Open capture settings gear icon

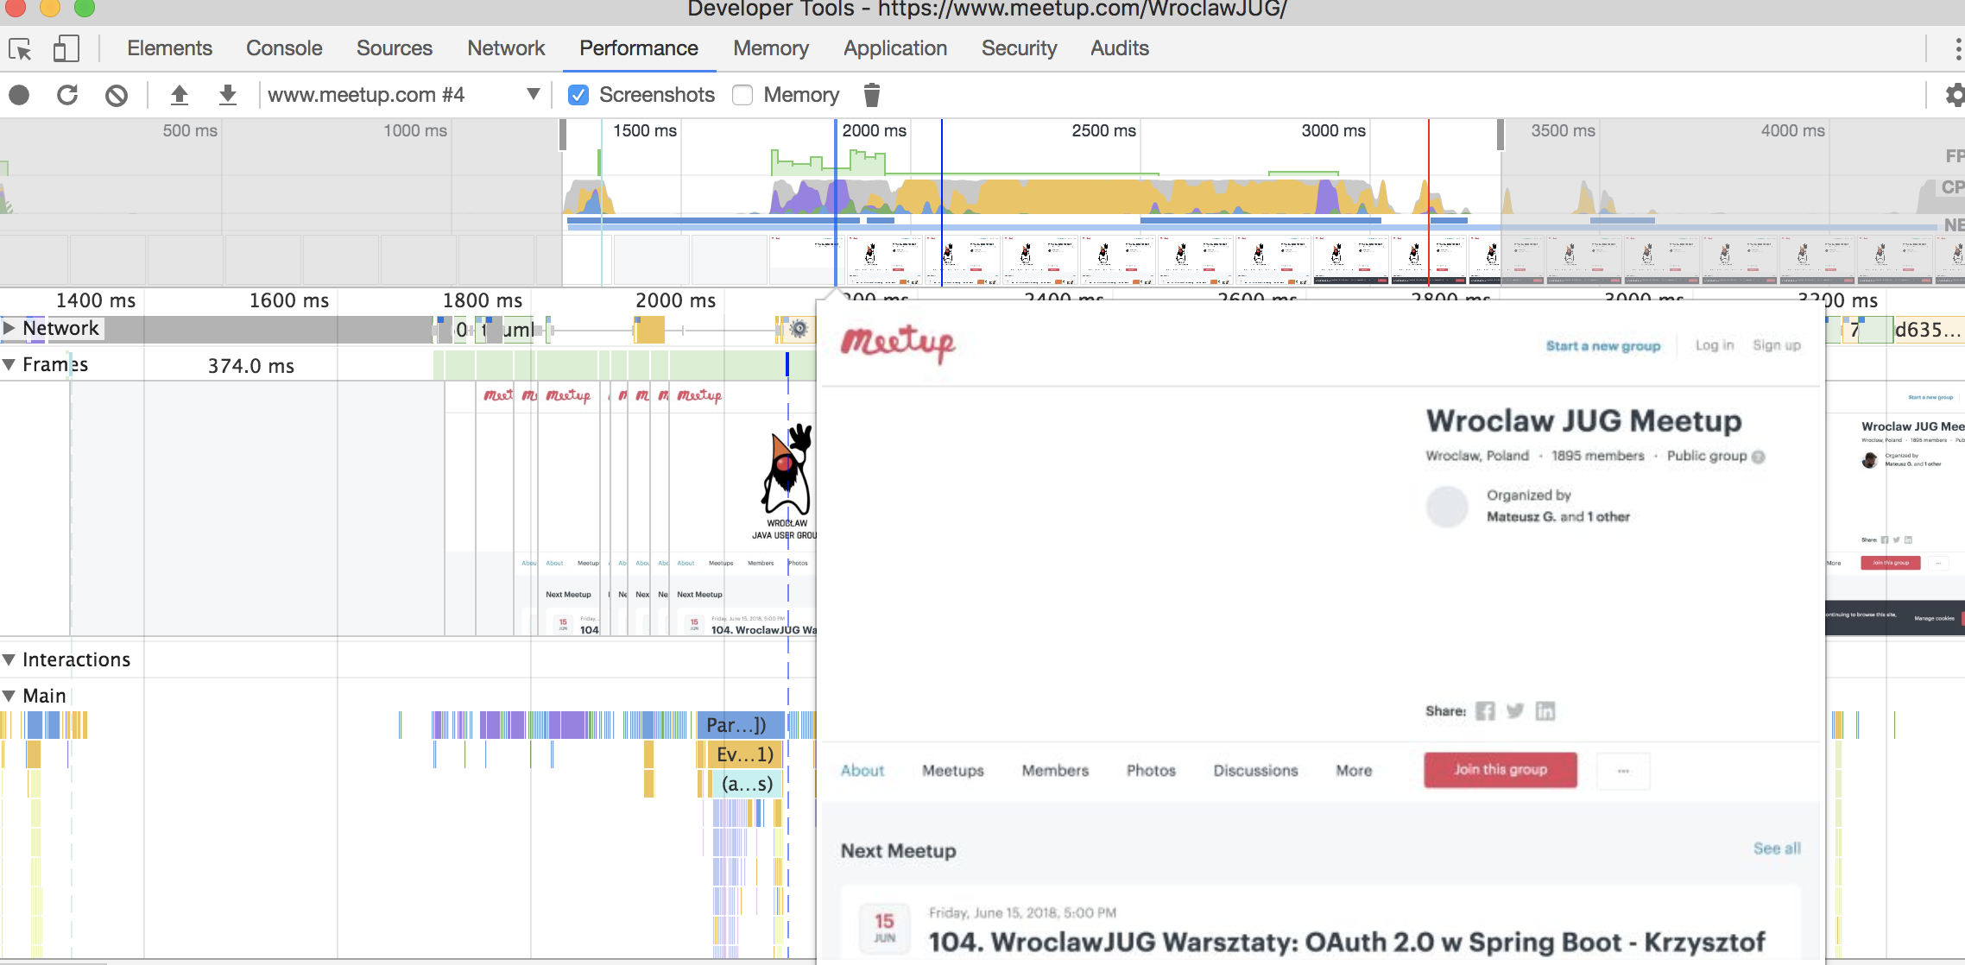[1955, 95]
